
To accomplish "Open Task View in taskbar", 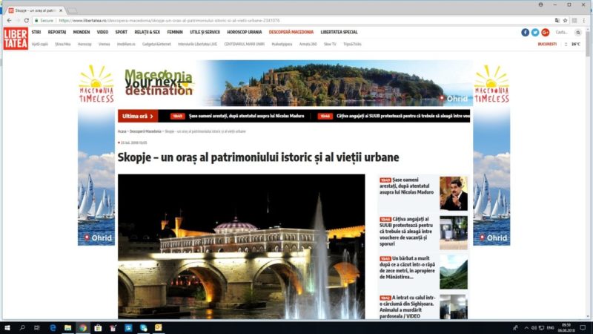I will click(36, 327).
